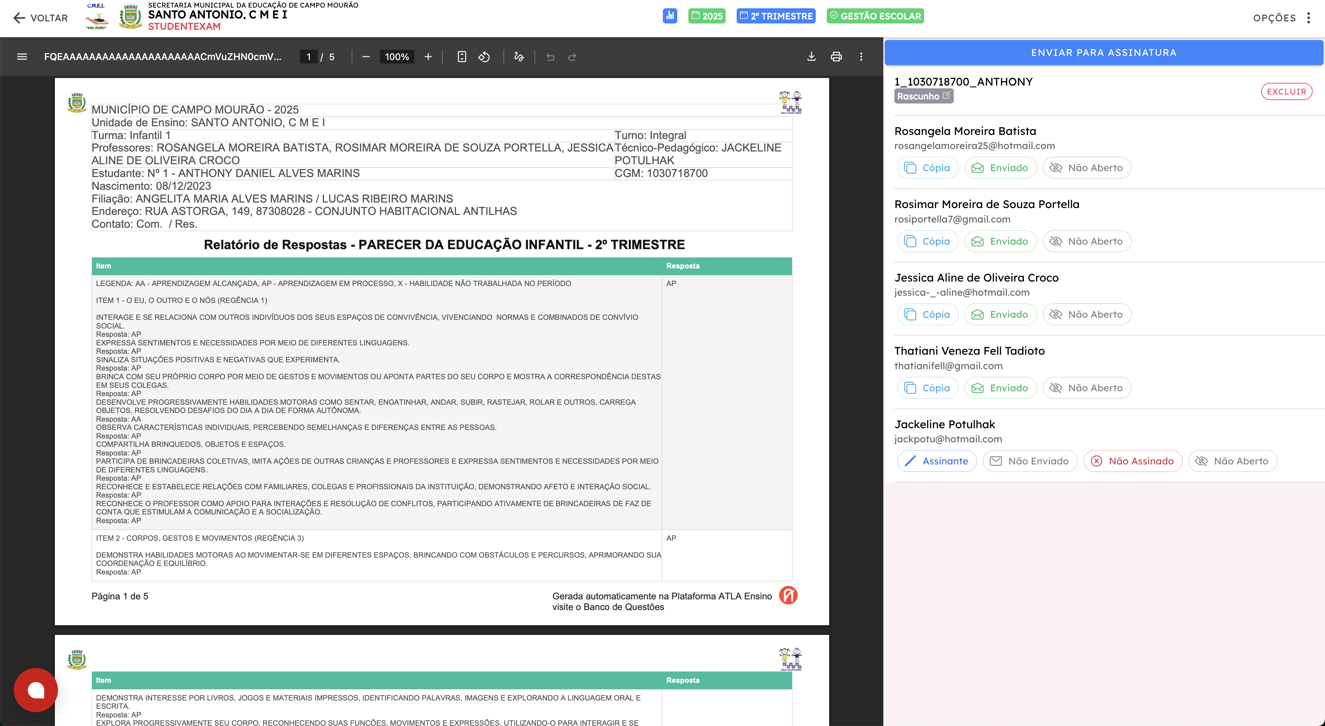Edit the Rascunho draft status badge
Viewport: 1325px width, 726px height.
pos(924,96)
